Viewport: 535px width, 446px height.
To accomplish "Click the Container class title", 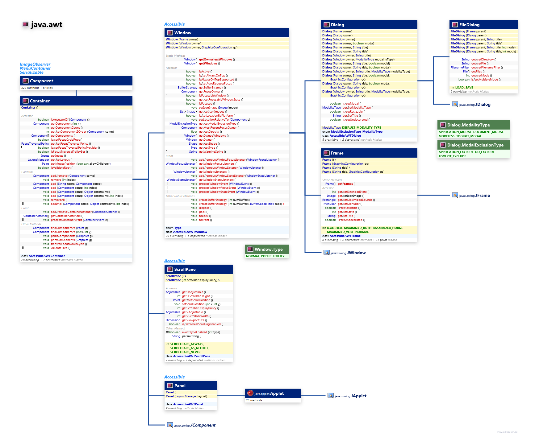I will 40,101.
